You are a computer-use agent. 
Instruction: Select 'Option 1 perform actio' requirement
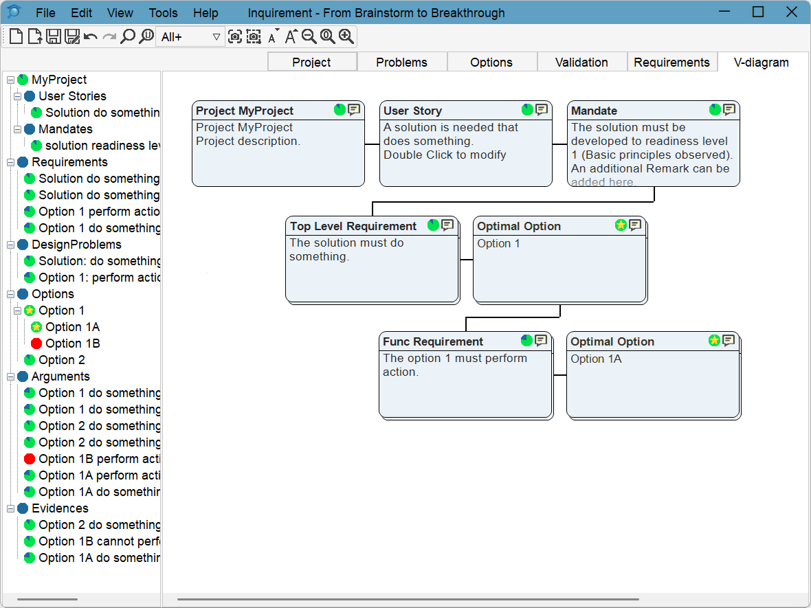click(99, 212)
